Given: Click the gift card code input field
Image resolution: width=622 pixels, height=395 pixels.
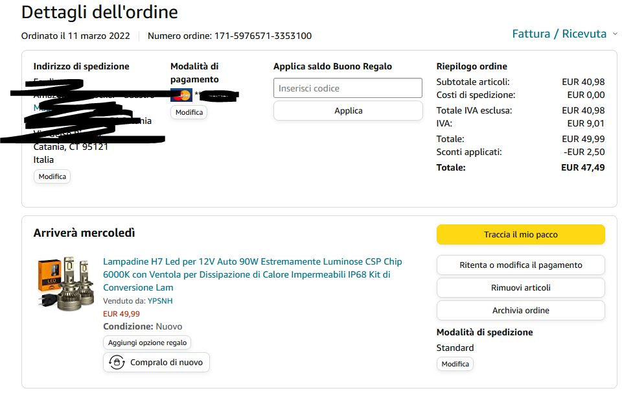Looking at the screenshot, I should click(348, 88).
